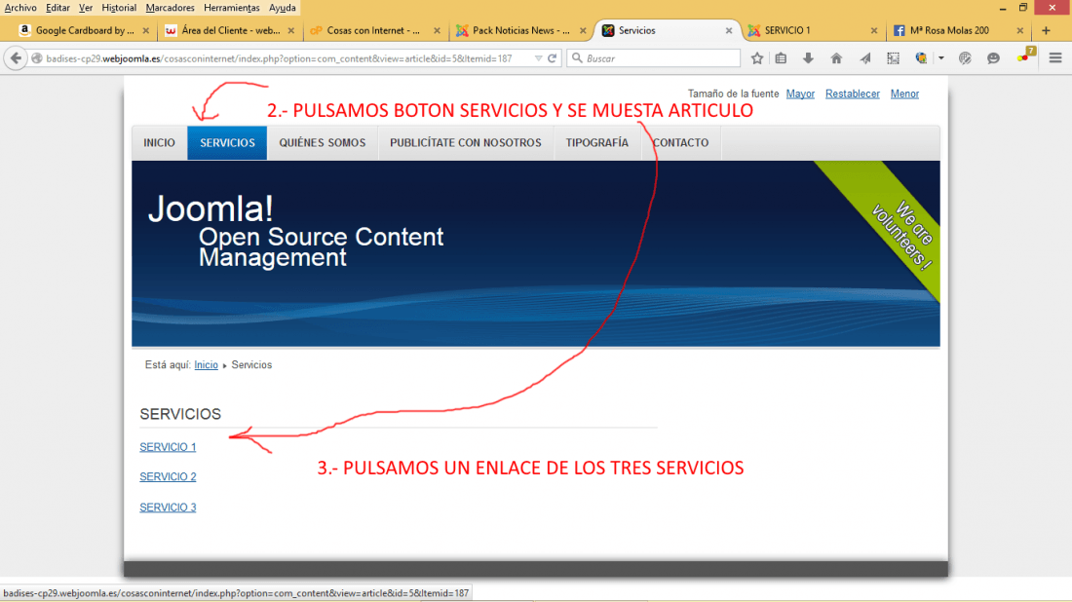Open the Marcadores menu
1072x602 pixels.
coord(171,8)
